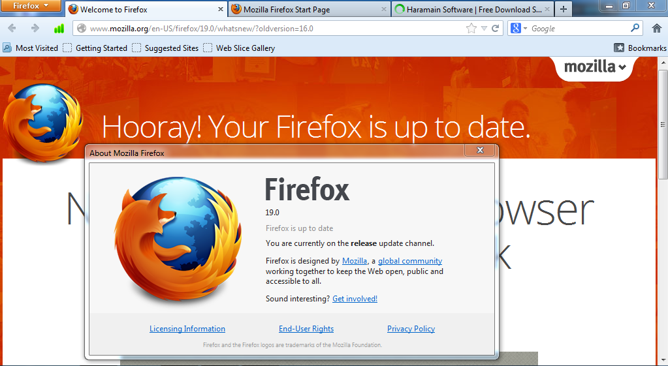Close the Welcome to Firefox tab

pyautogui.click(x=220, y=9)
